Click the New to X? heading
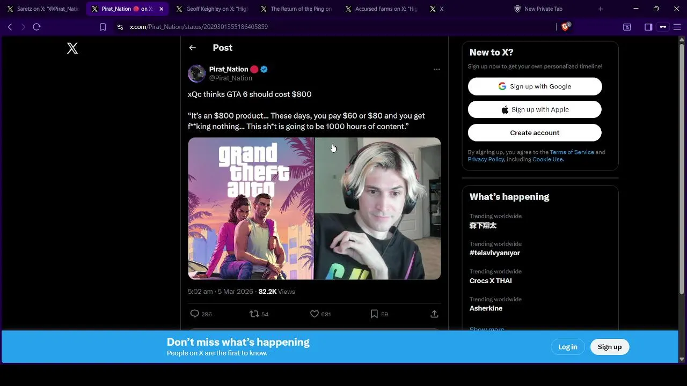 [491, 53]
